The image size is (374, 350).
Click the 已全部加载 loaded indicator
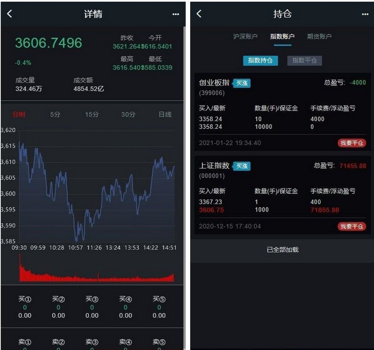280,250
